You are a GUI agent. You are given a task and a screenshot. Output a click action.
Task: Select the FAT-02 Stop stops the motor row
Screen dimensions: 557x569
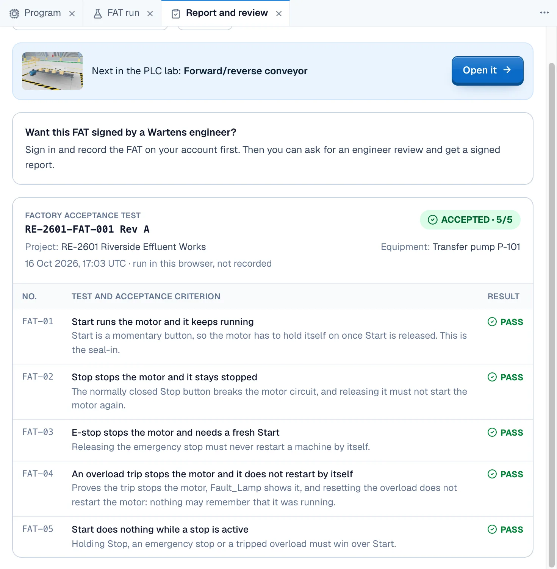click(x=273, y=392)
